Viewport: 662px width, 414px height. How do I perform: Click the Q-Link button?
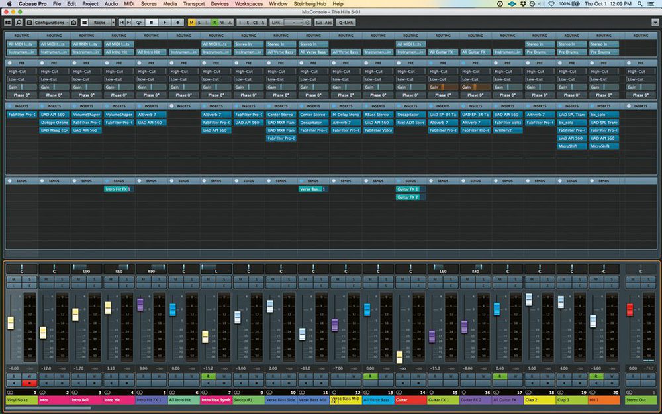click(x=346, y=23)
